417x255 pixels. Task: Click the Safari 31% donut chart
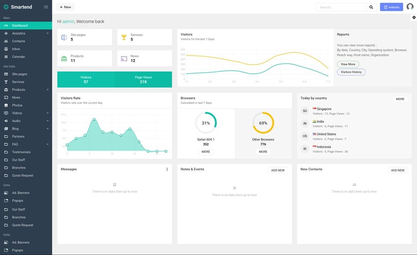pos(206,123)
